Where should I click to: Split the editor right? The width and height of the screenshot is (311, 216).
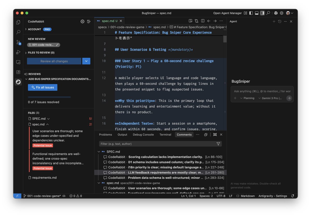click(x=203, y=21)
